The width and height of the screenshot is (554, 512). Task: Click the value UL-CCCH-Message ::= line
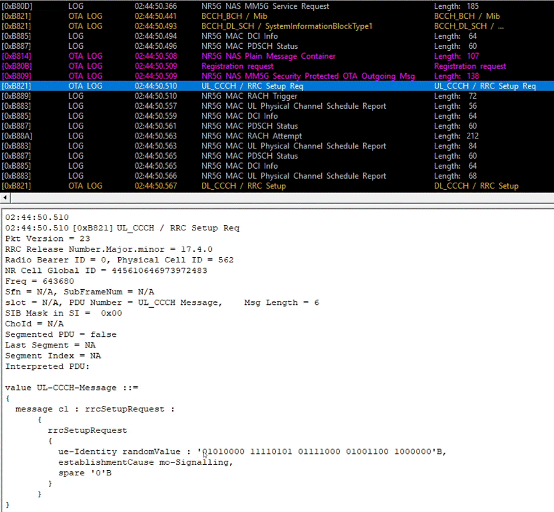click(72, 387)
